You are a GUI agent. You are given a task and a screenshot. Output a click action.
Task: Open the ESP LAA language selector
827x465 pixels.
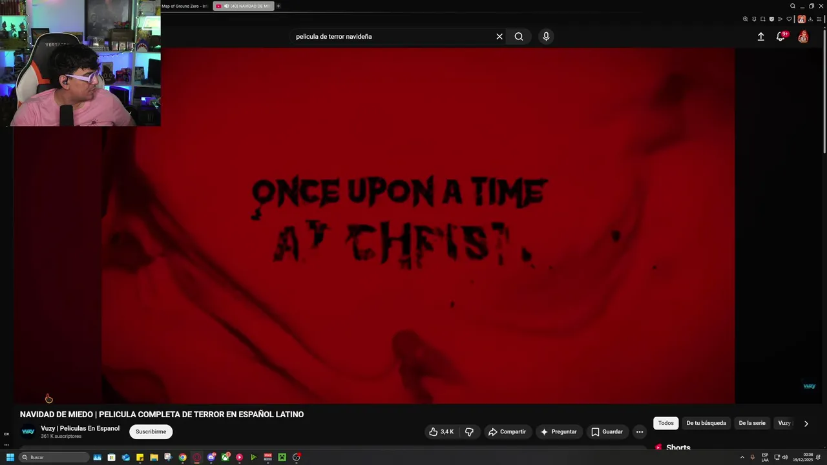(765, 457)
